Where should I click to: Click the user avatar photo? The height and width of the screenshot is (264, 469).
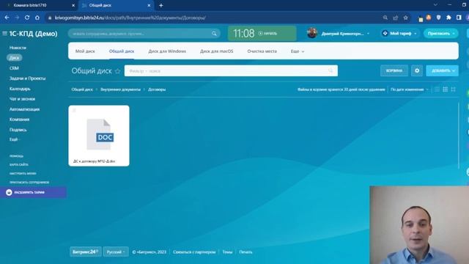(x=312, y=33)
